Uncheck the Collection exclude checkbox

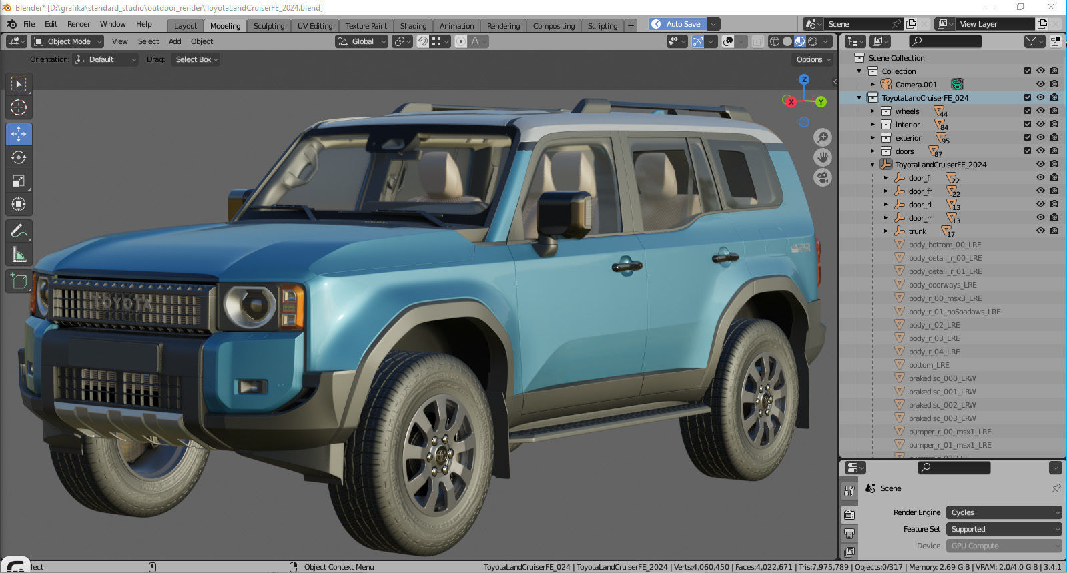click(x=1028, y=71)
